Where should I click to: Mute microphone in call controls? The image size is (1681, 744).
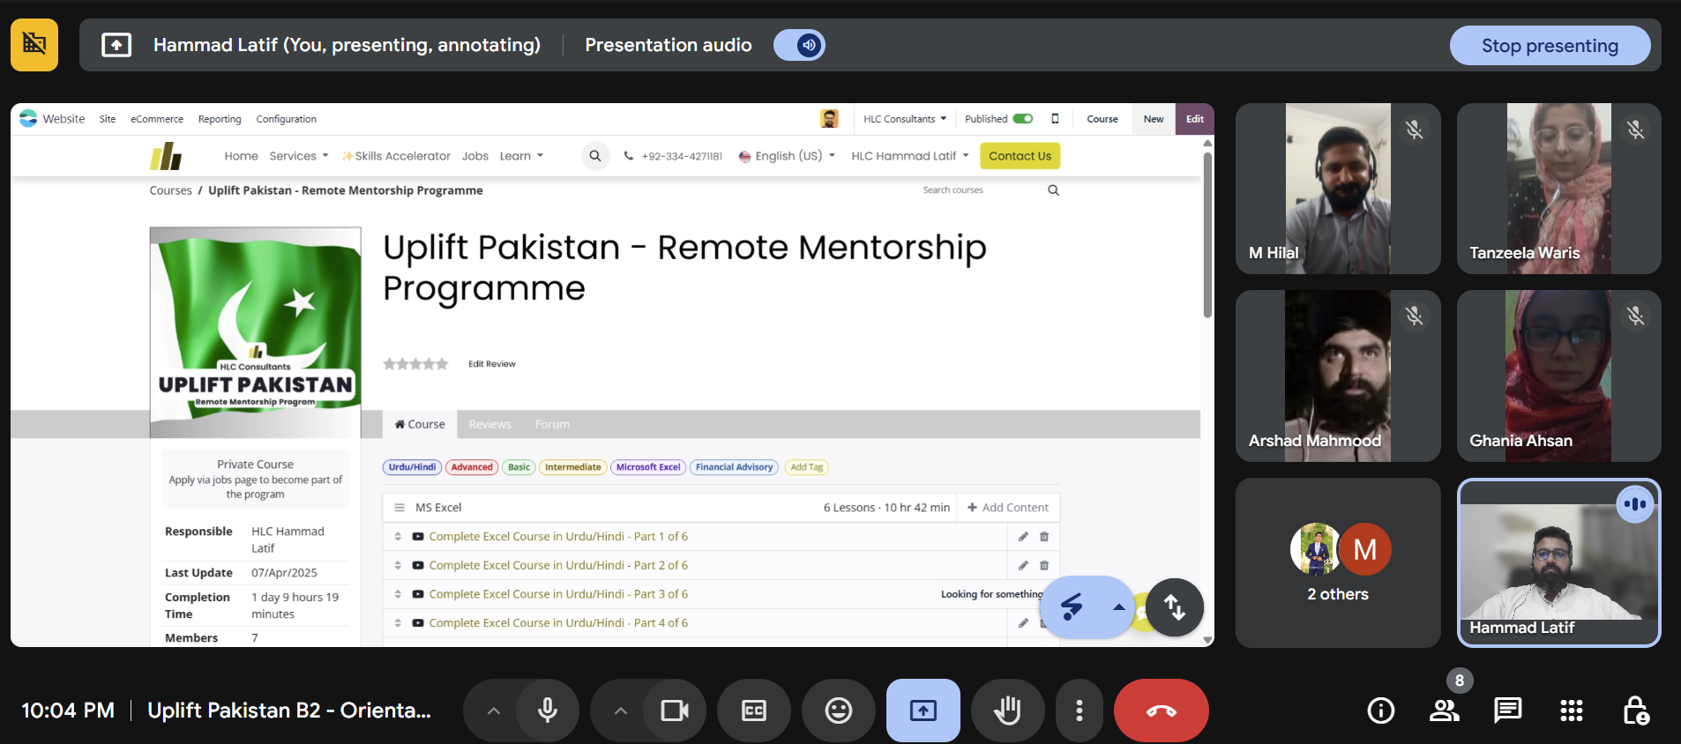(x=547, y=711)
